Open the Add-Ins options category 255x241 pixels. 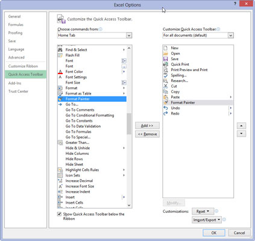[x=14, y=83]
